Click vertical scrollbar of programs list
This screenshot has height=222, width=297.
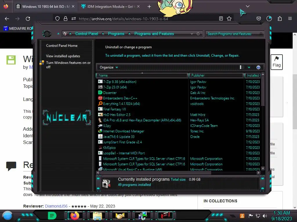[263, 90]
